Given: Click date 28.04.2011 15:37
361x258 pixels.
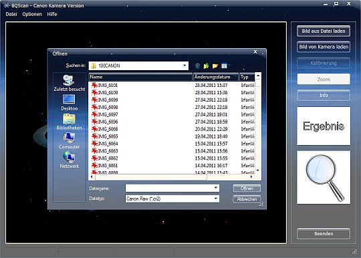Looking at the screenshot, I should tap(211, 85).
